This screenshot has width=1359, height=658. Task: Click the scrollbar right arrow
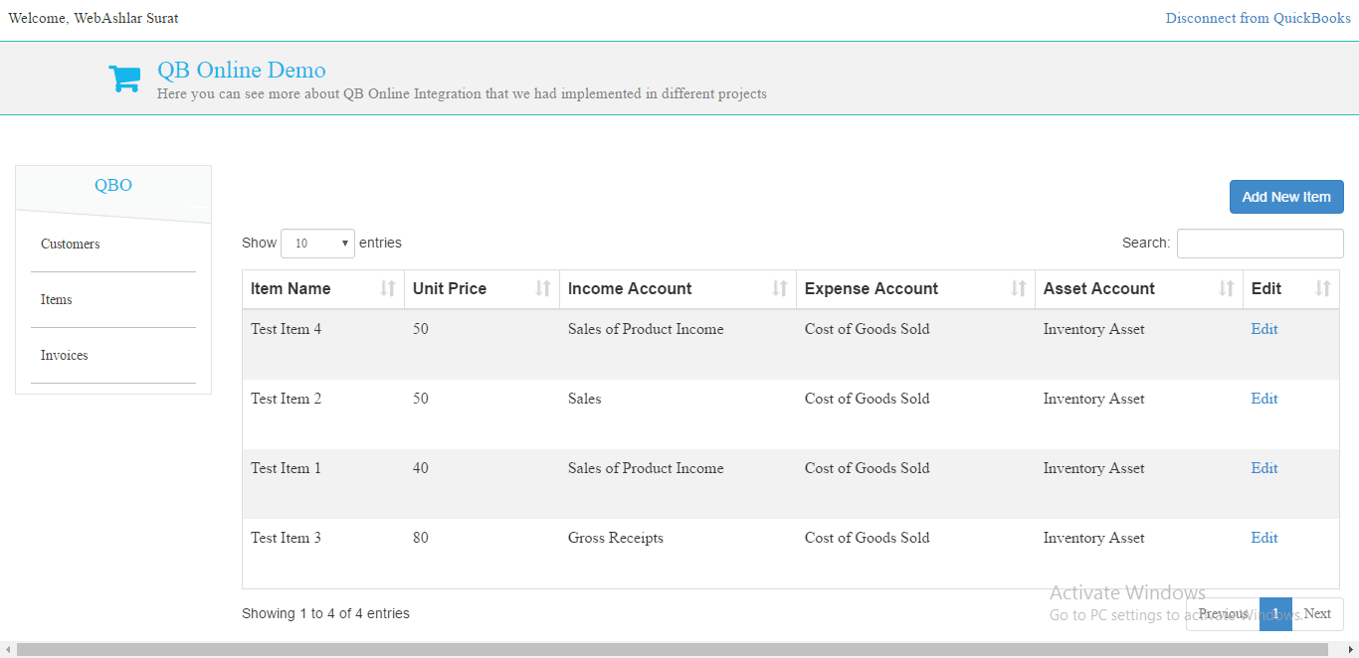coord(1351,650)
